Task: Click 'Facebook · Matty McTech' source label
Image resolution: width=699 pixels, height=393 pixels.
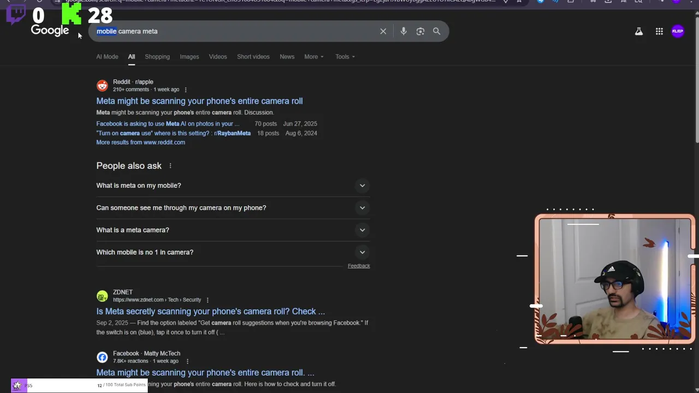Action: [146, 354]
